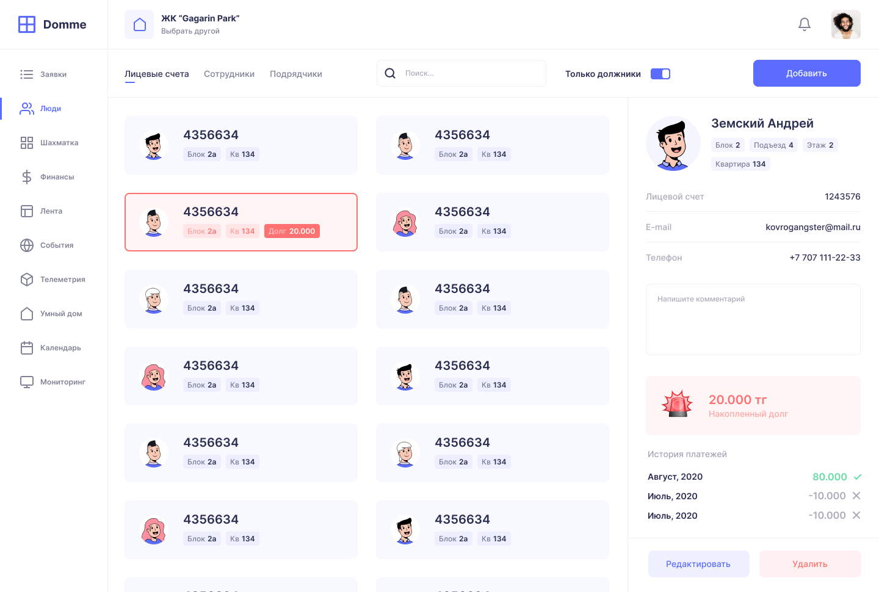The width and height of the screenshot is (879, 592).
Task: Click the Редактировать button
Action: 698,564
